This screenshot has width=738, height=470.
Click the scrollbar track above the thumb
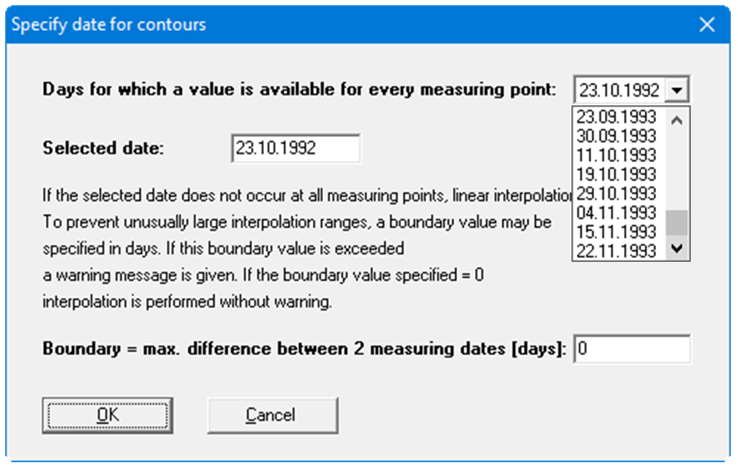(677, 170)
